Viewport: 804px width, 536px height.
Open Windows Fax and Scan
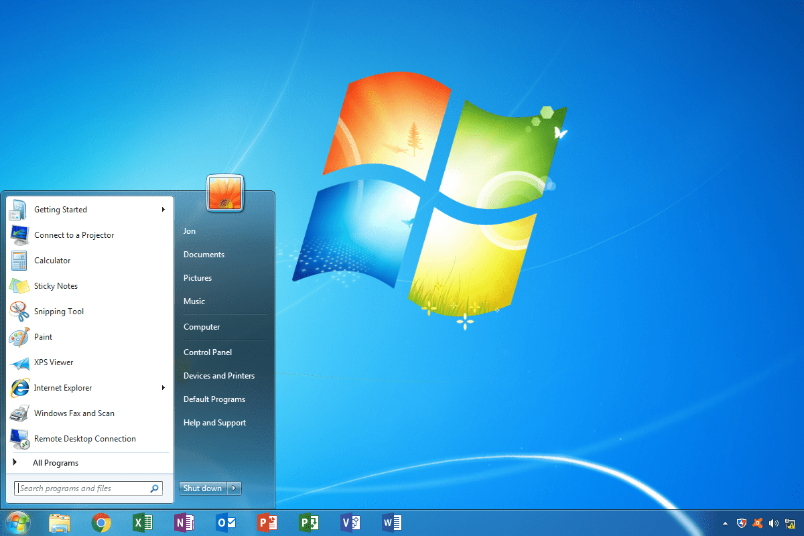(74, 413)
